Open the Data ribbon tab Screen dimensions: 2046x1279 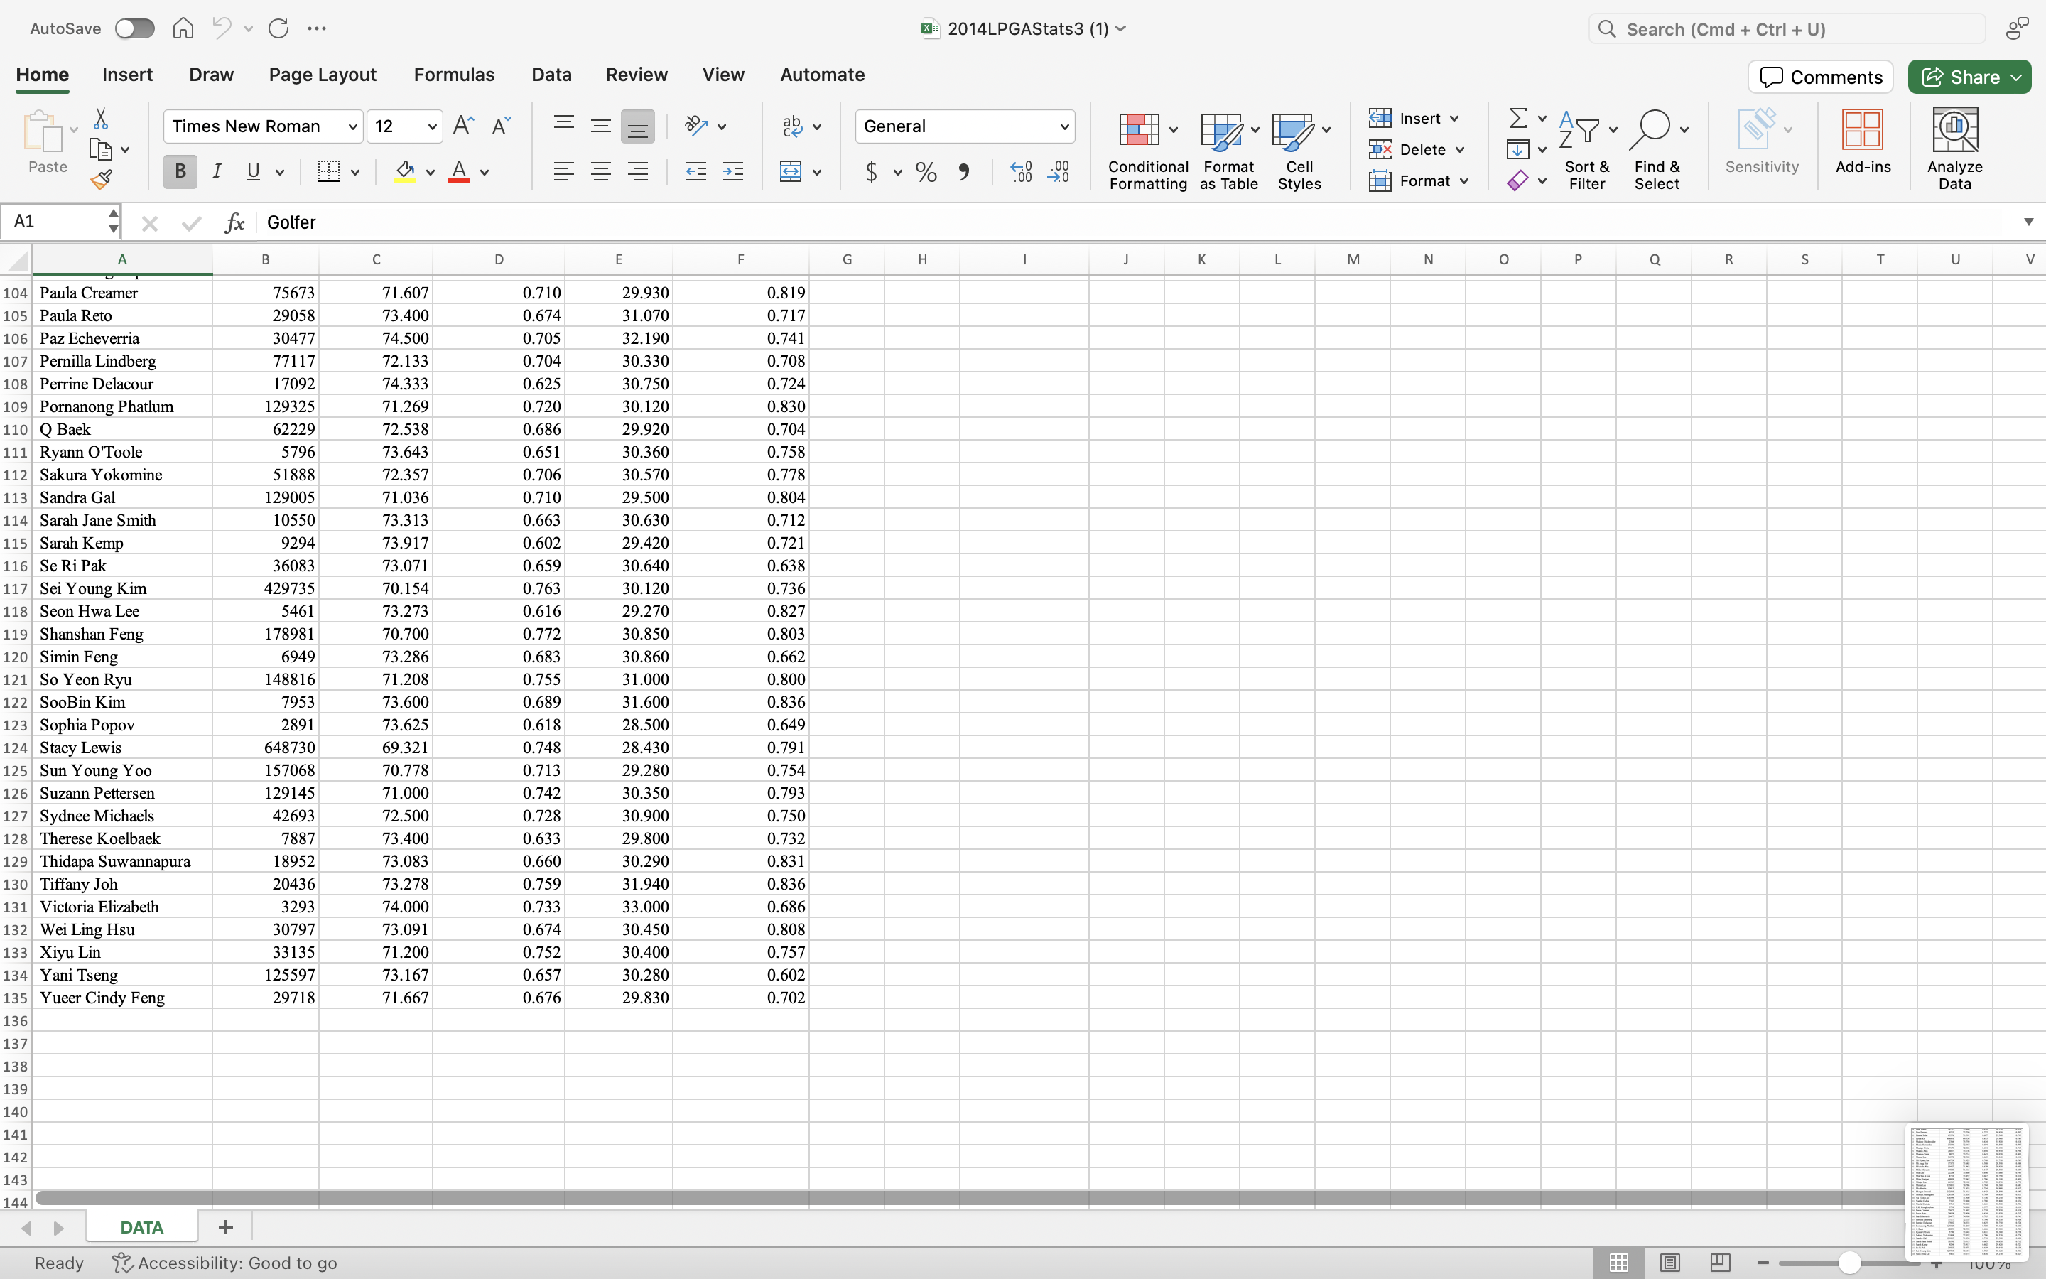tap(551, 75)
